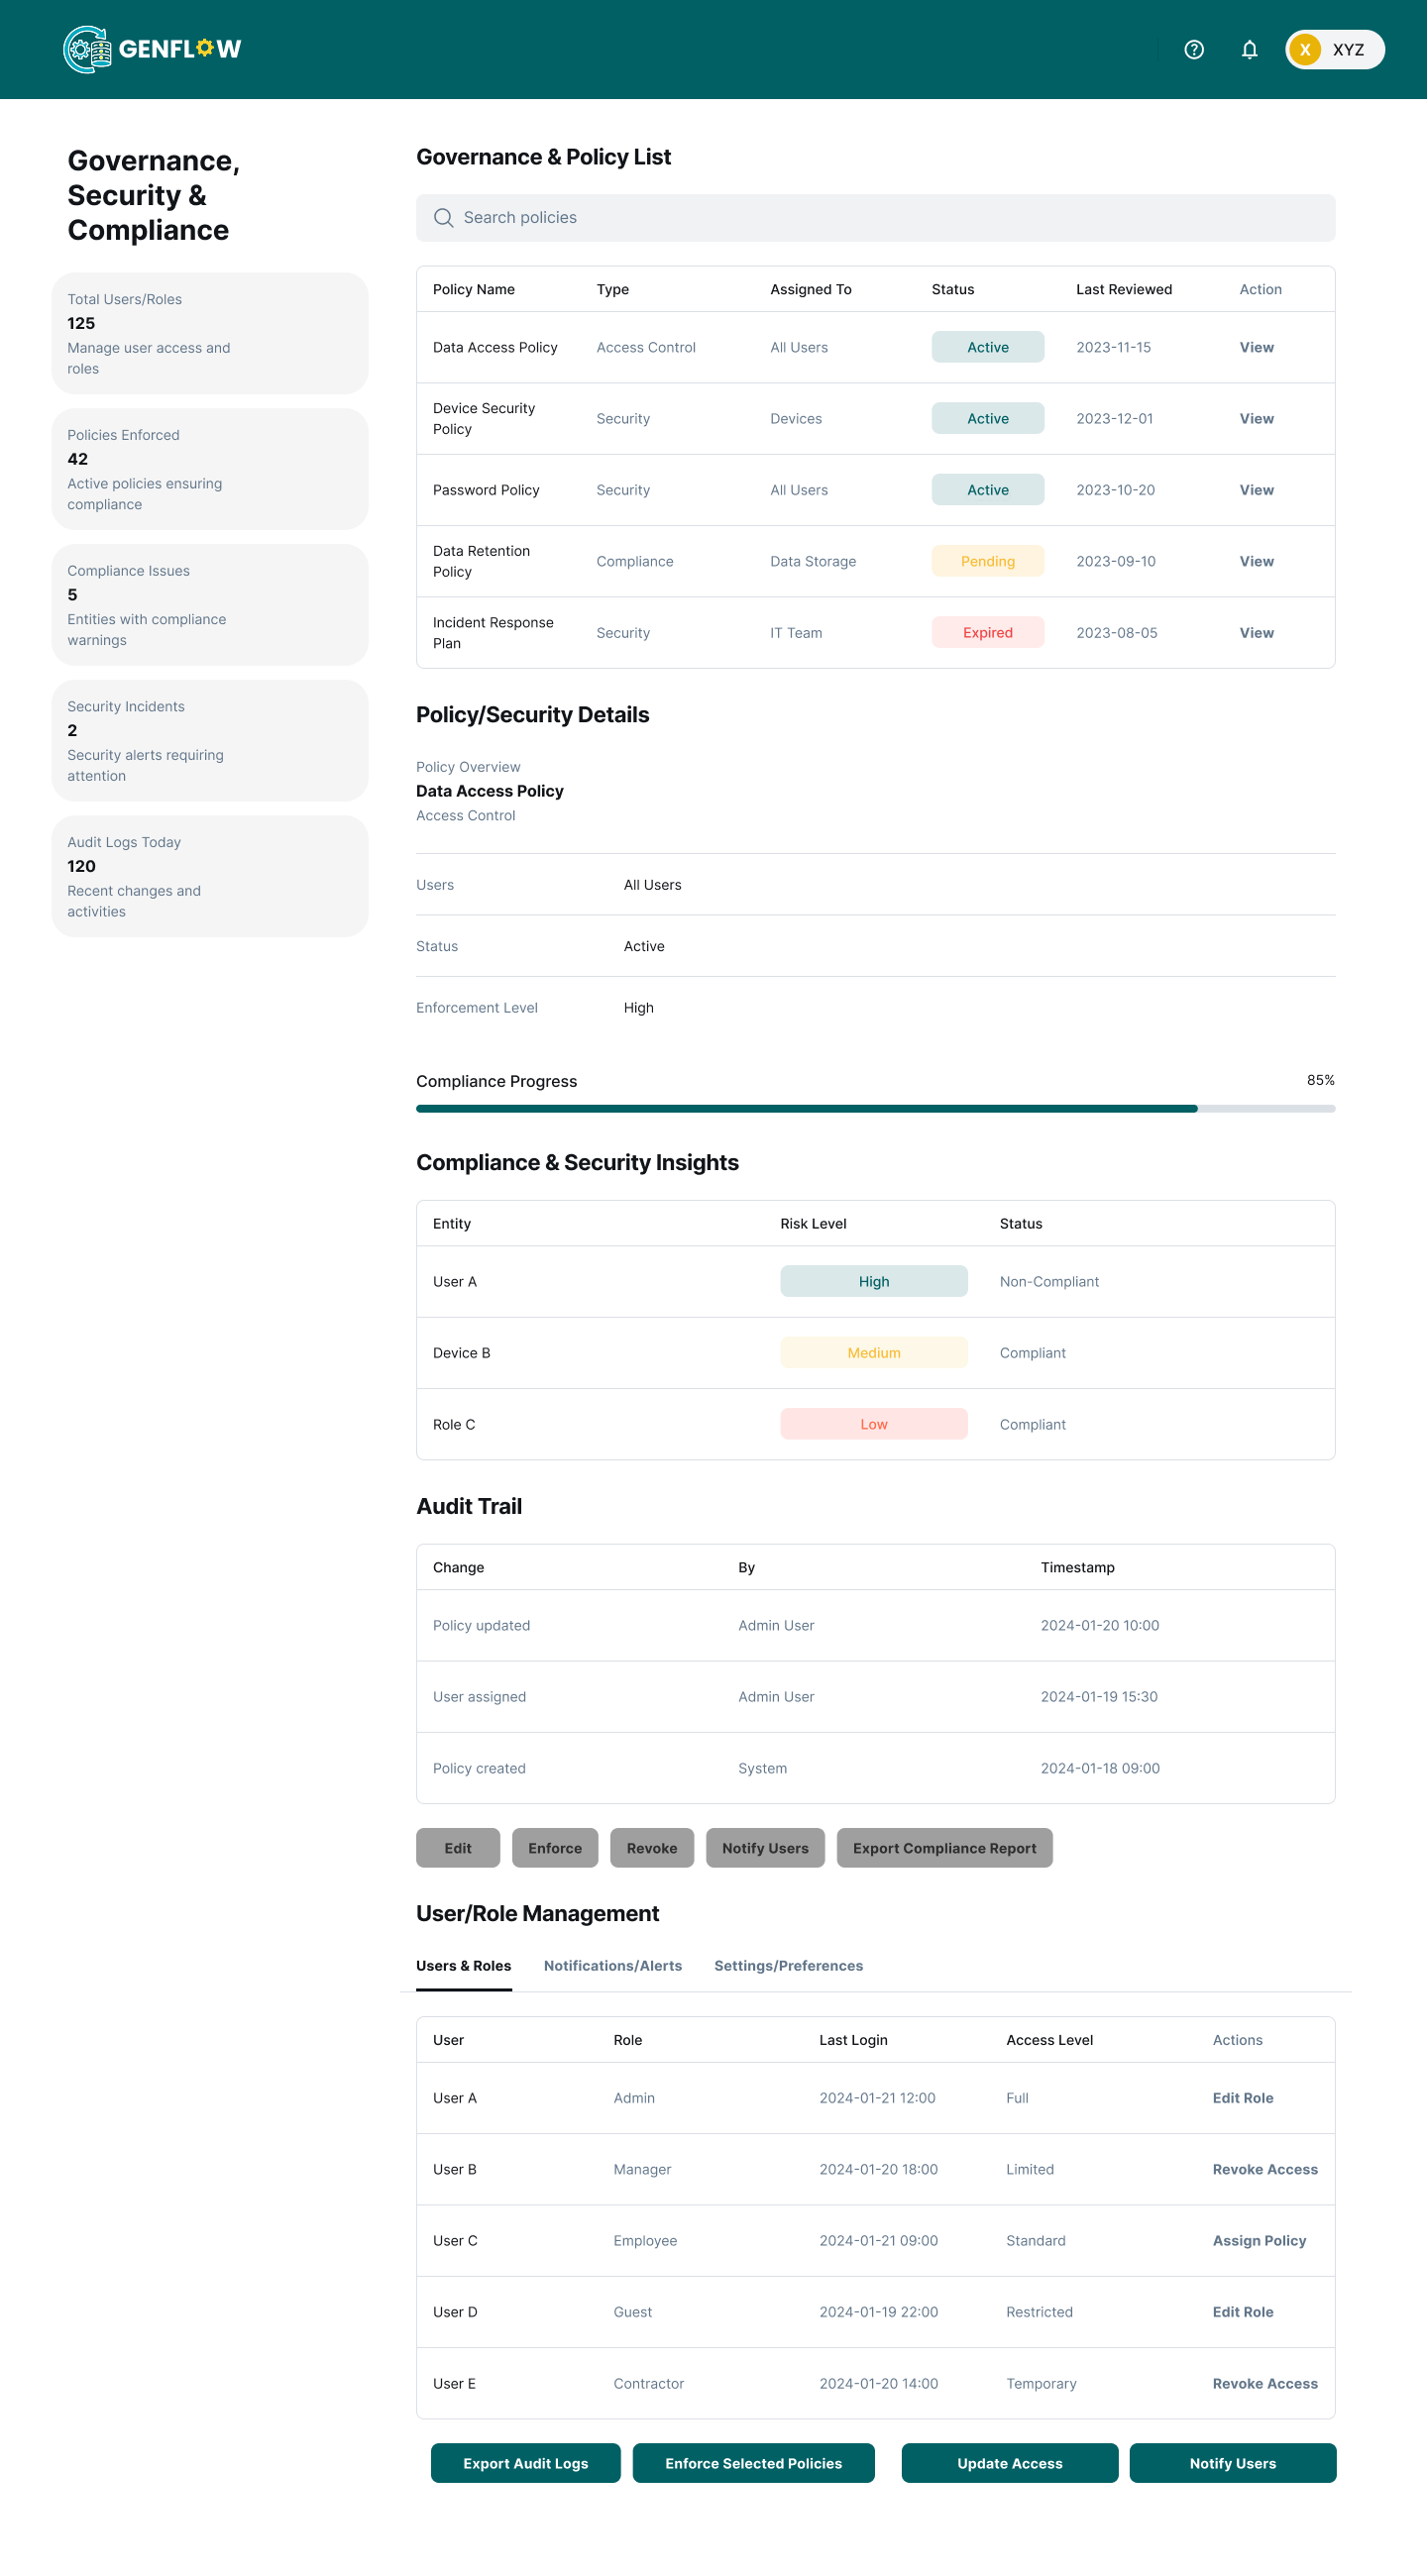This screenshot has width=1427, height=2576.
Task: Open the help question mark icon
Action: (1194, 50)
